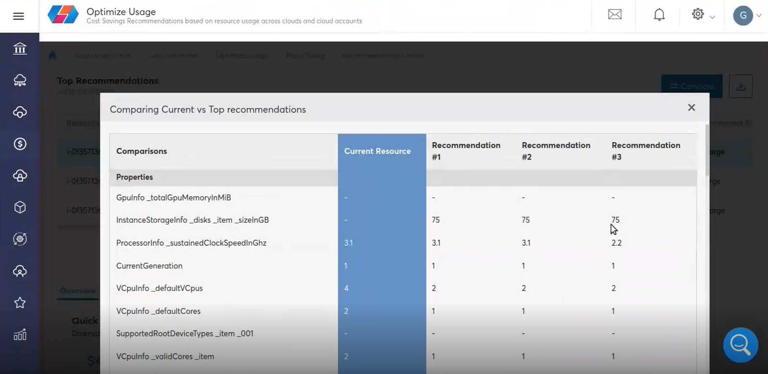Open the mail envelope messages icon
The width and height of the screenshot is (768, 374).
615,14
